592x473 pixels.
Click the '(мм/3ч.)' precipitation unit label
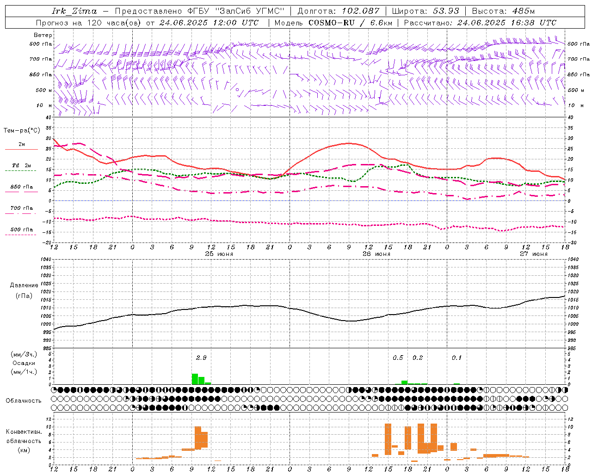click(24, 354)
